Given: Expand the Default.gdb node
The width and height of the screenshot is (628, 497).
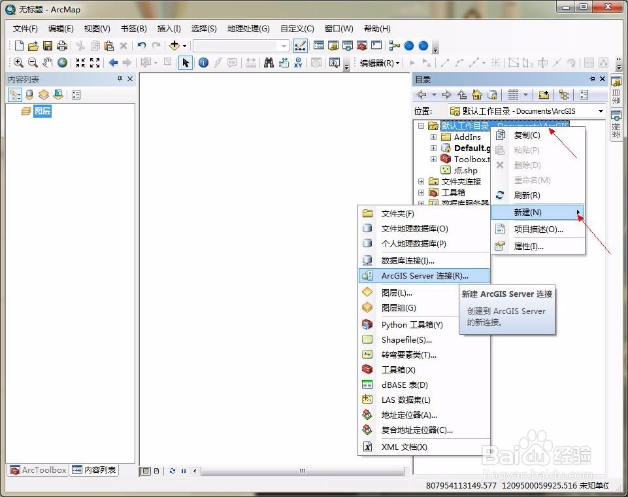Looking at the screenshot, I should tap(433, 148).
